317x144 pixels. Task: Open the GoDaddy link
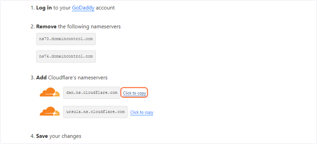point(83,8)
